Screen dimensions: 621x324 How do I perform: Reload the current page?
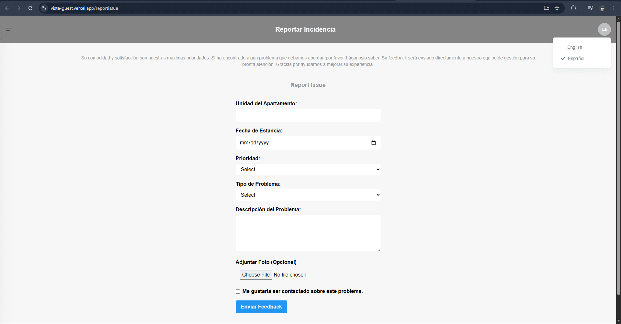click(30, 8)
